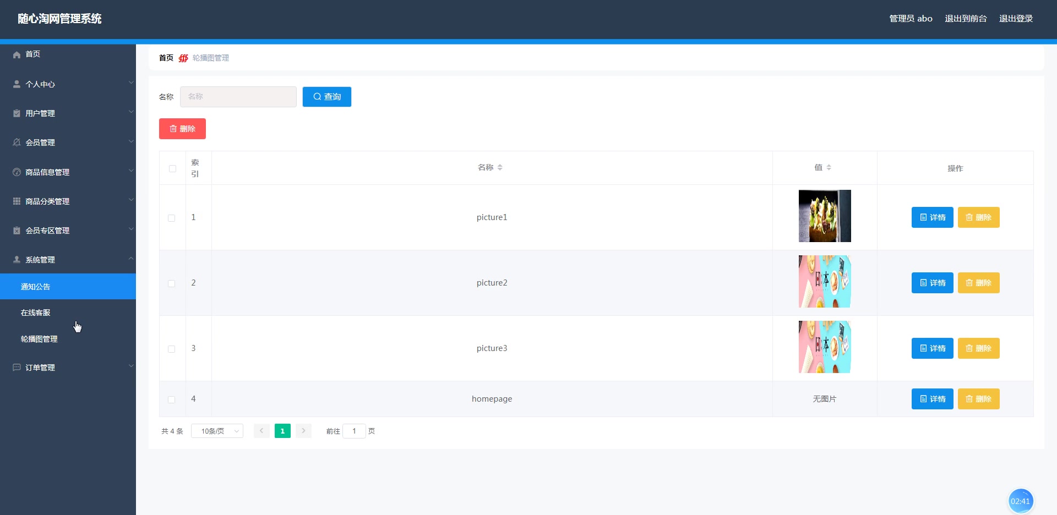Click the grid icon beside 商品分类管理
1057x515 pixels.
pos(17,201)
